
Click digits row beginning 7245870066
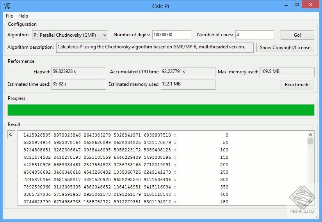[x=126, y=179]
